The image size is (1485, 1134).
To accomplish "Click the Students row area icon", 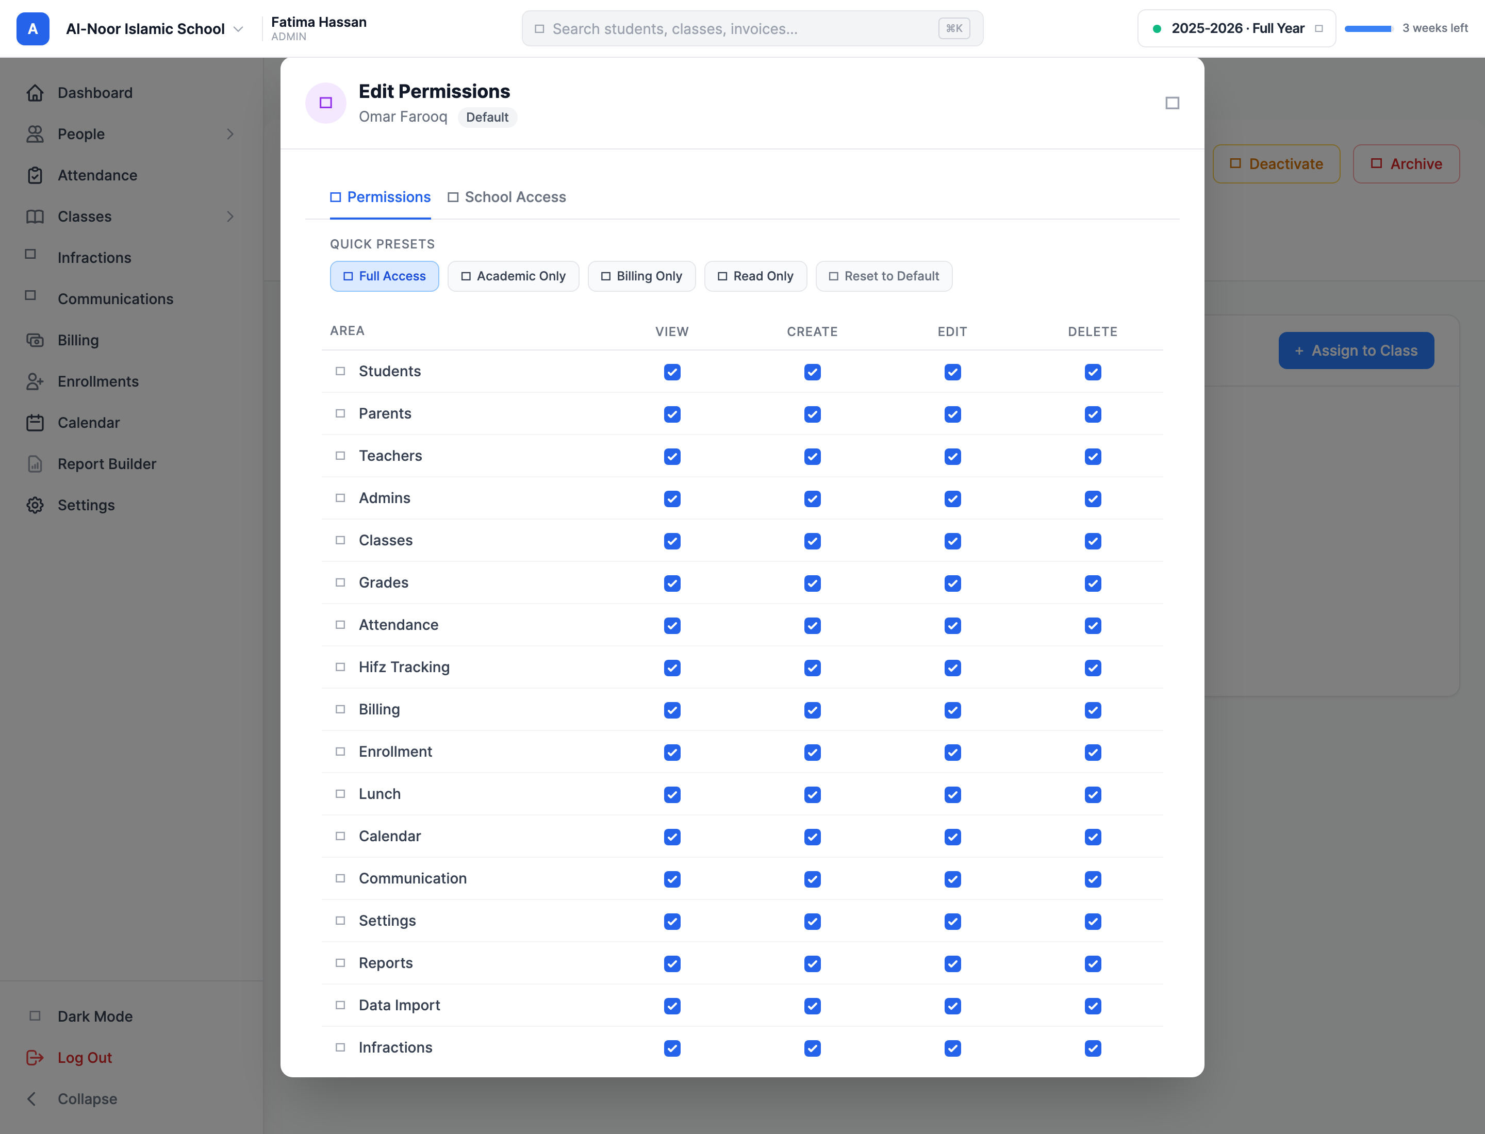I will [x=340, y=371].
